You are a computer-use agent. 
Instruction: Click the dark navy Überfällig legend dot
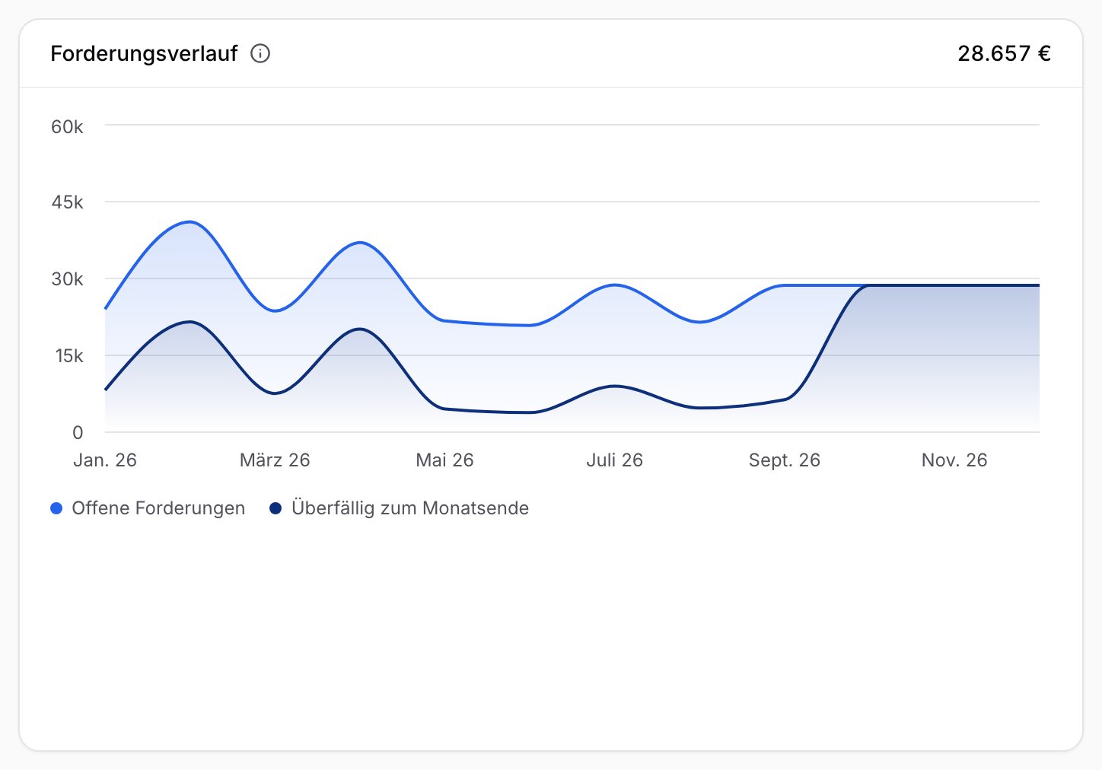[x=276, y=508]
